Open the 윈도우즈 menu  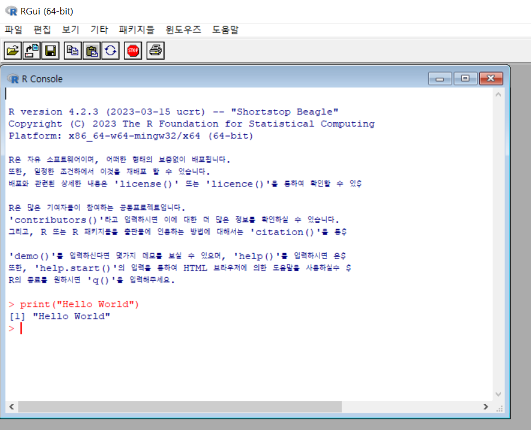(183, 30)
